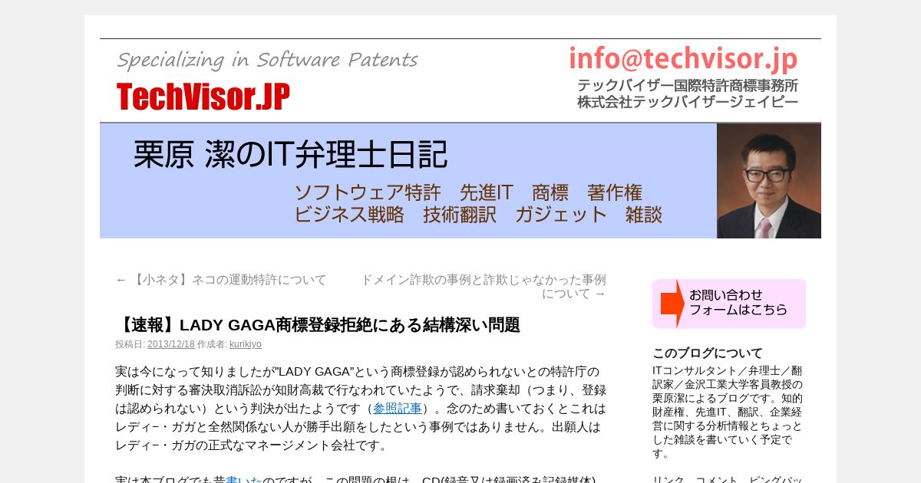Follow the 書いた link in second paragraph
921x483 pixels.
(244, 481)
